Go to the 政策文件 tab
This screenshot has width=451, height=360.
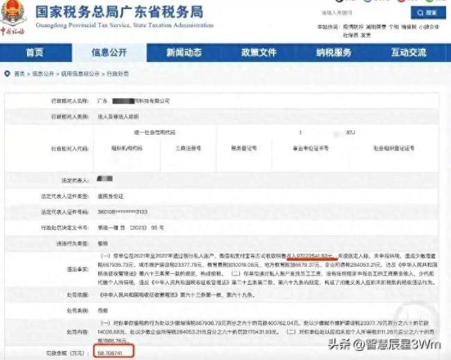(x=259, y=53)
